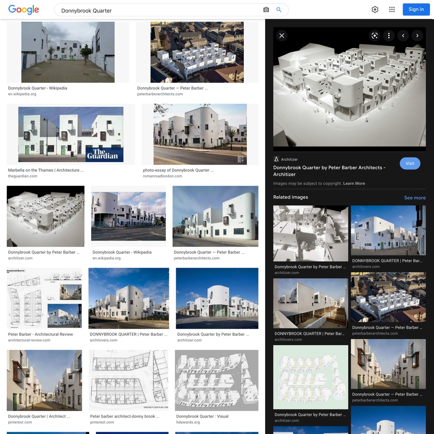
Task: Go to the previous image with the left arrow
Action: tap(403, 35)
